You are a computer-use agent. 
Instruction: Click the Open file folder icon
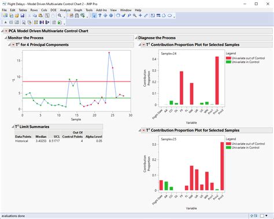click(17, 16)
